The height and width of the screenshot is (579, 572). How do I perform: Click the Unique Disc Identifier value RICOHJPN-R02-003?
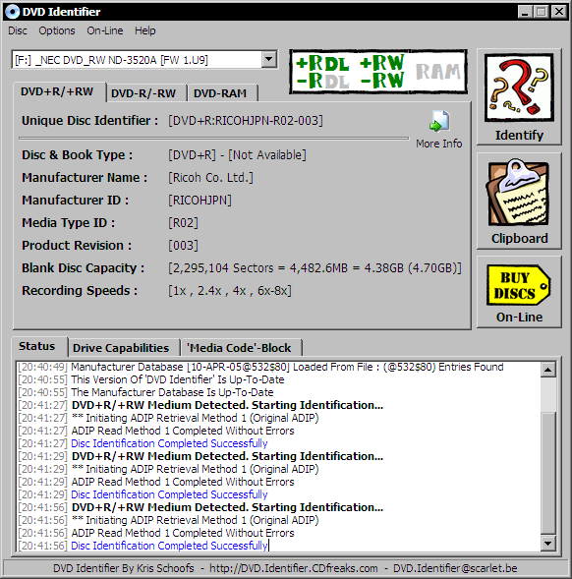pos(246,120)
